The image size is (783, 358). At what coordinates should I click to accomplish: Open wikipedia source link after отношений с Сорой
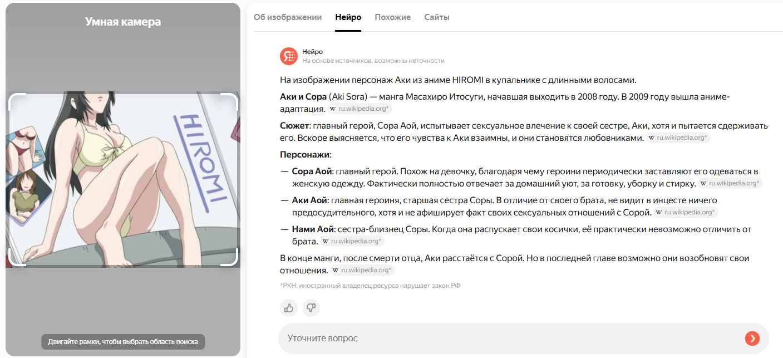(x=686, y=212)
